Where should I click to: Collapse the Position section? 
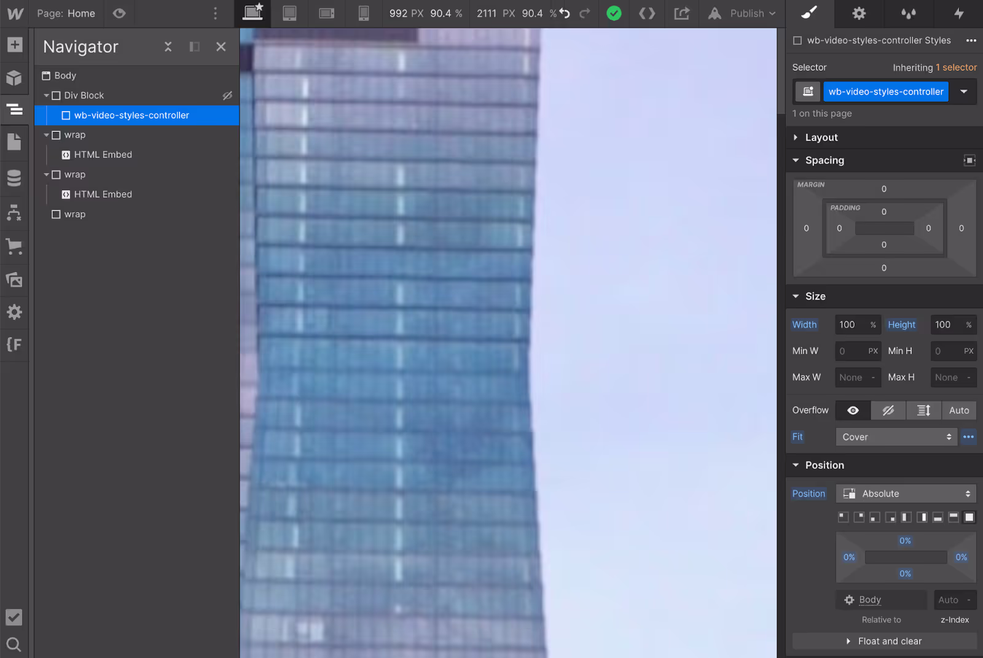click(x=796, y=465)
